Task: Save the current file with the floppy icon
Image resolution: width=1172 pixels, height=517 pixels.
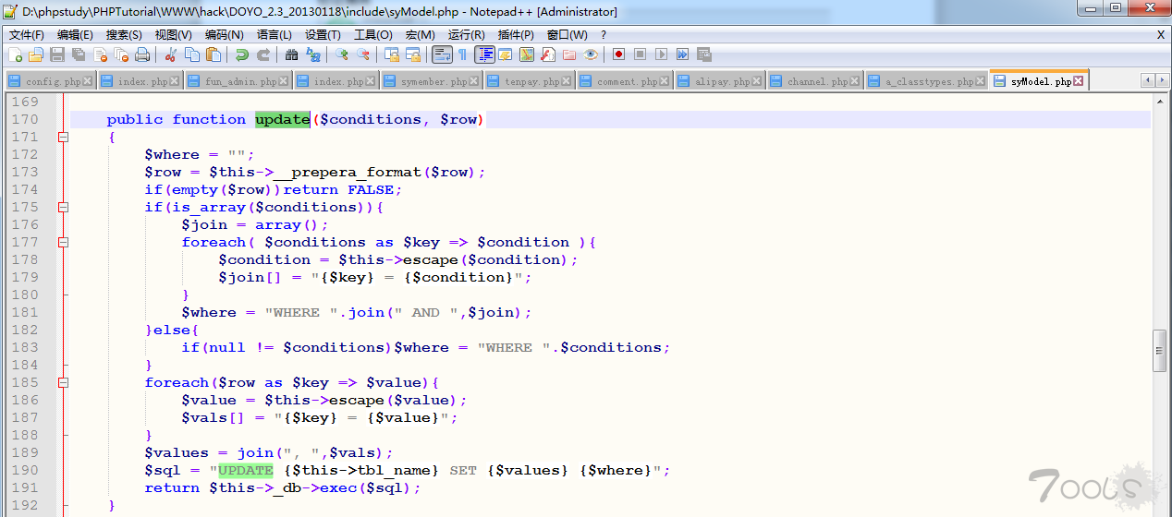Action: click(x=57, y=54)
